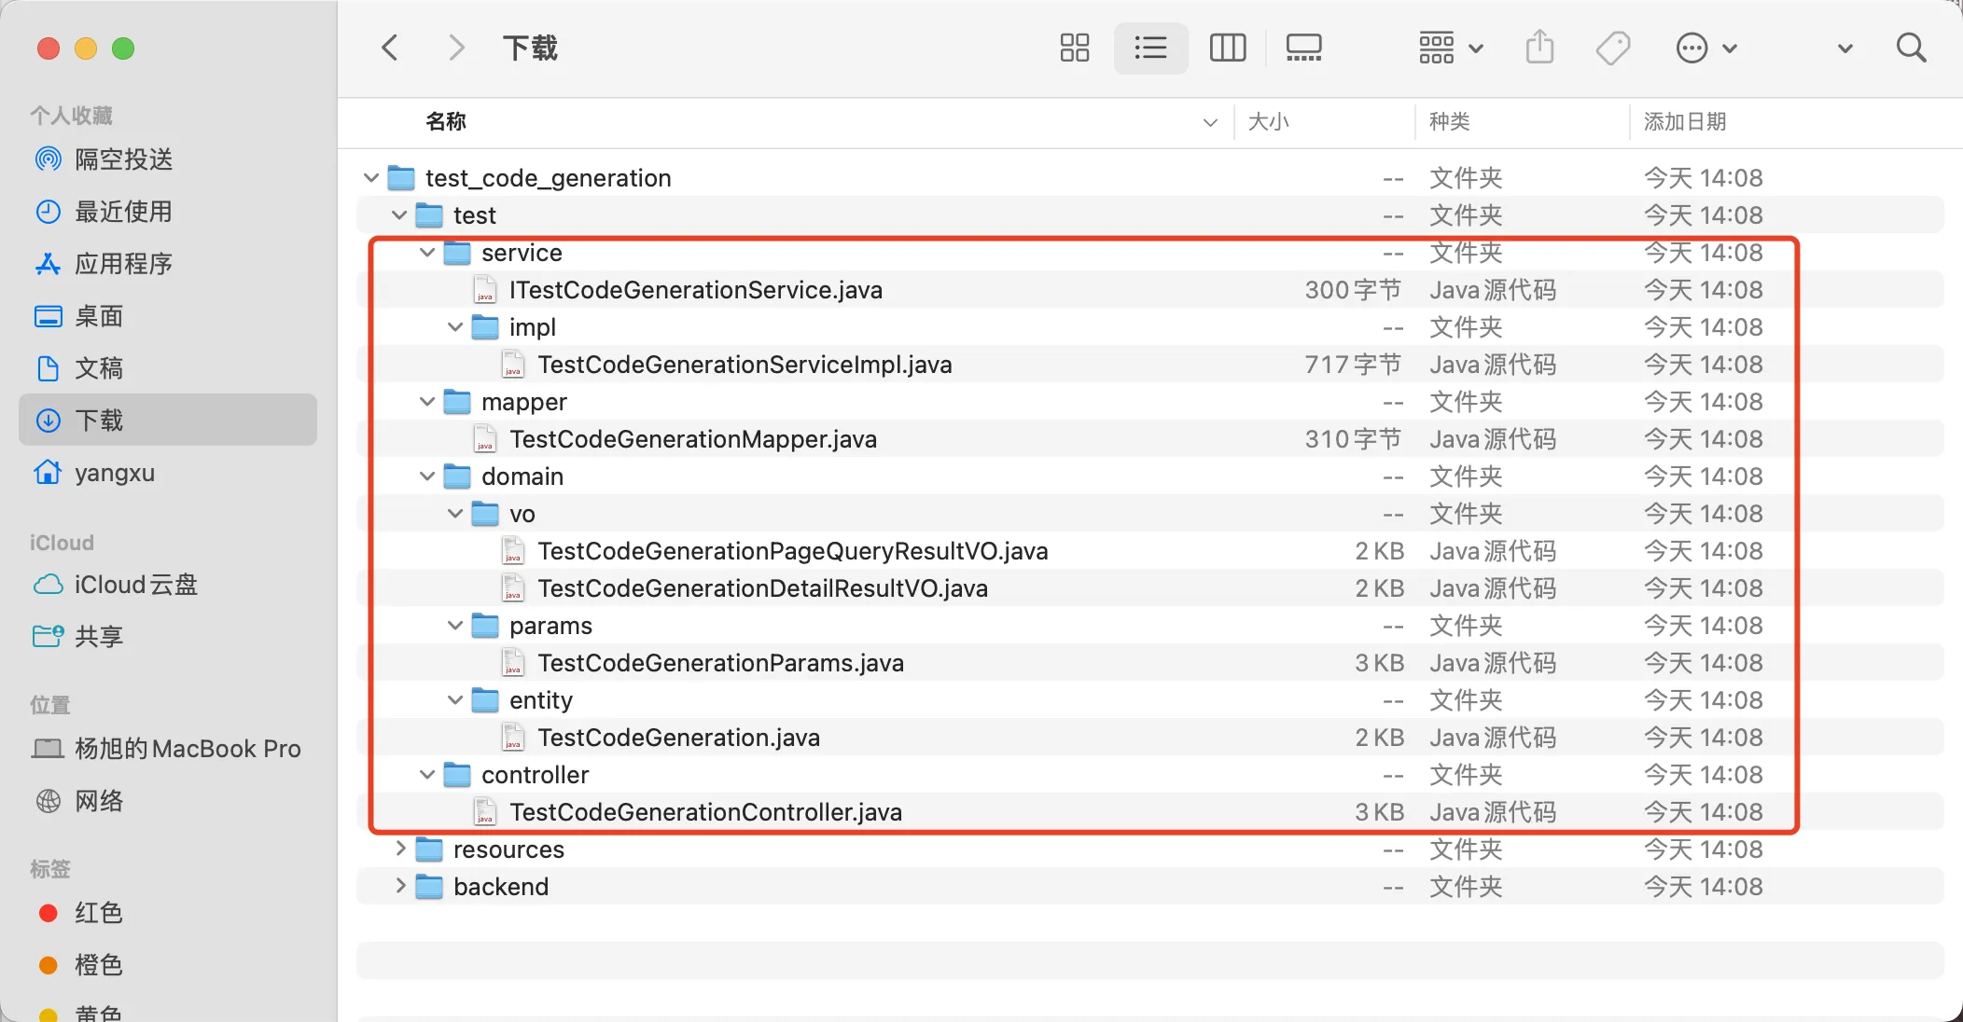Click the resources folder icon
This screenshot has height=1022, width=1963.
point(429,849)
